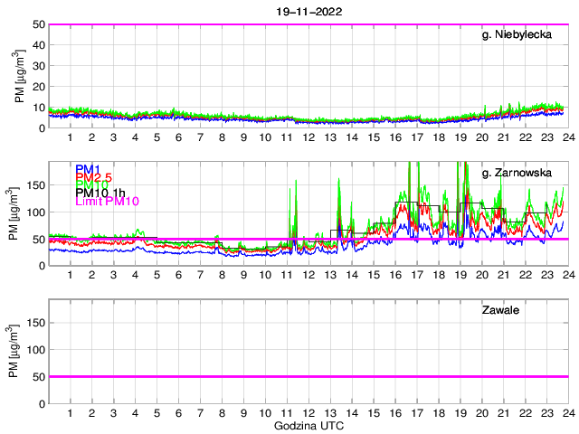
Task: Click hour 1 tick below the Zarnowska plot
Action: (70, 275)
